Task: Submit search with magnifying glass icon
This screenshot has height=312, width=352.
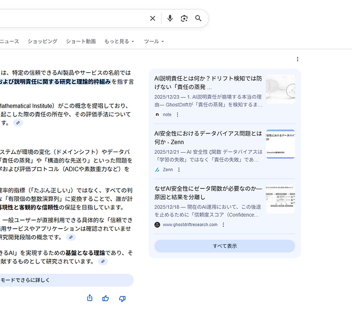Action: click(198, 18)
